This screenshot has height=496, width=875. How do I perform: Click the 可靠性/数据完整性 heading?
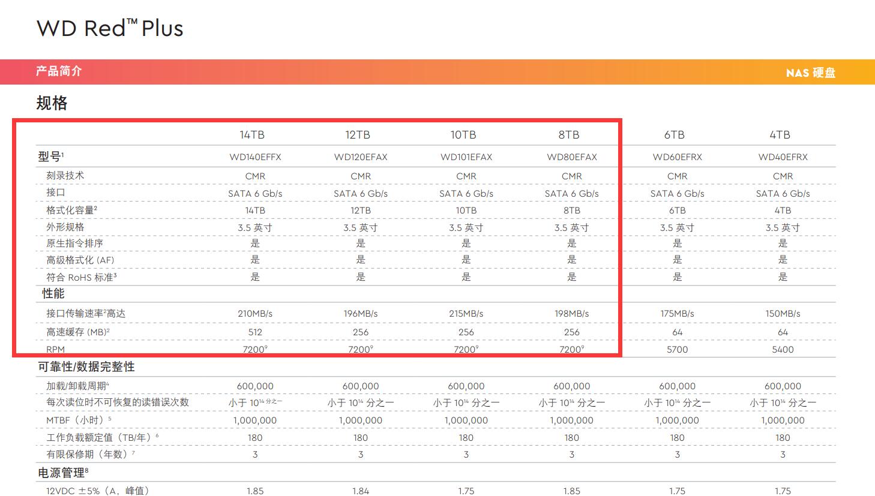(86, 366)
